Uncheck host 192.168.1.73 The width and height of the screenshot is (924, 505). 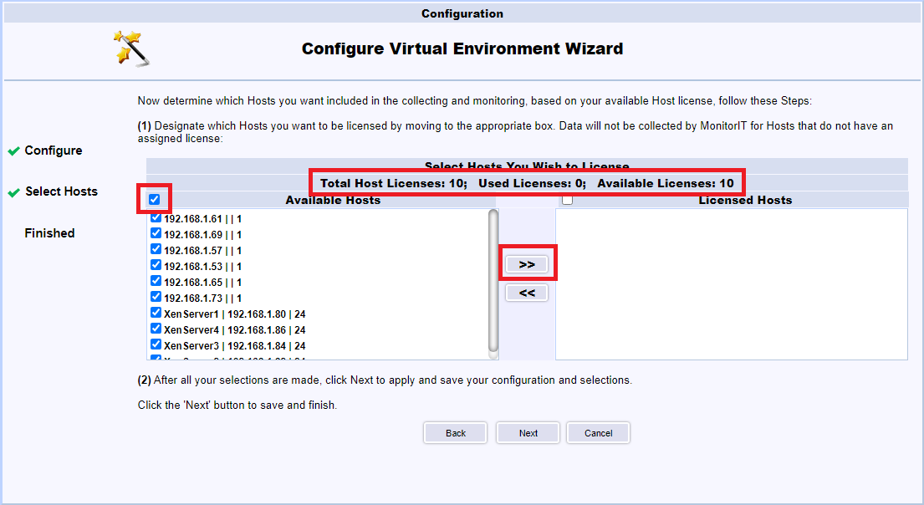click(x=156, y=297)
